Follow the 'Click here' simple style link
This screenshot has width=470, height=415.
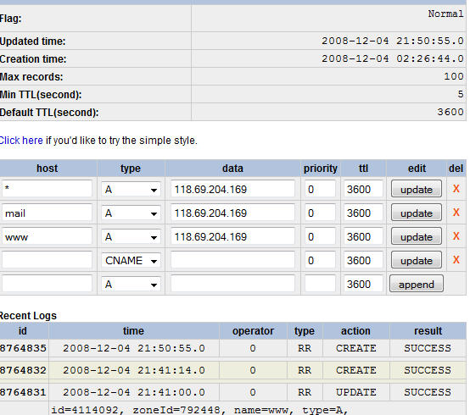coord(21,141)
